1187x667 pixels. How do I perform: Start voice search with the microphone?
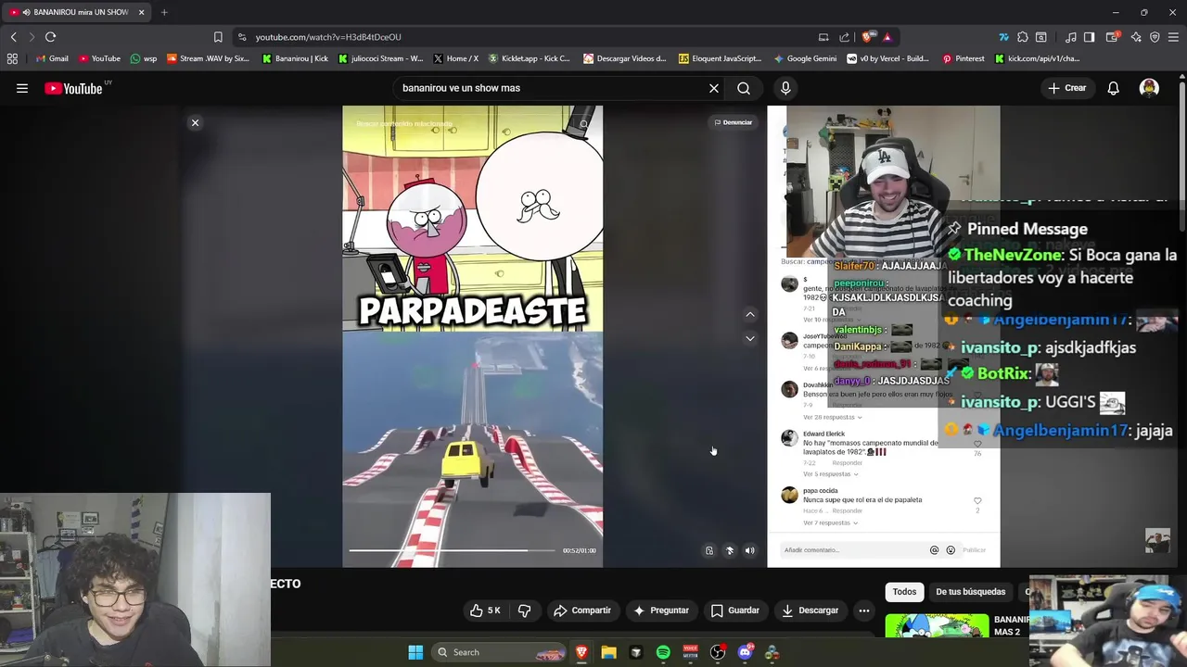pyautogui.click(x=785, y=88)
